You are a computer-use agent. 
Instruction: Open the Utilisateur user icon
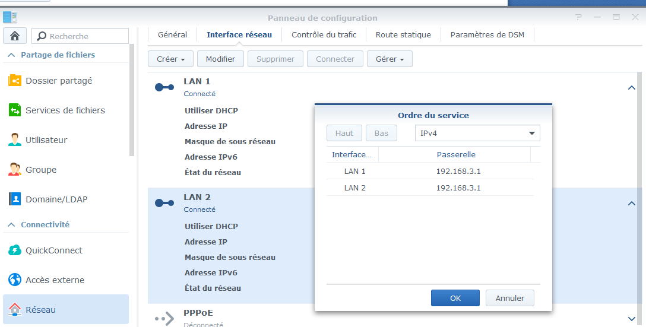[15, 139]
